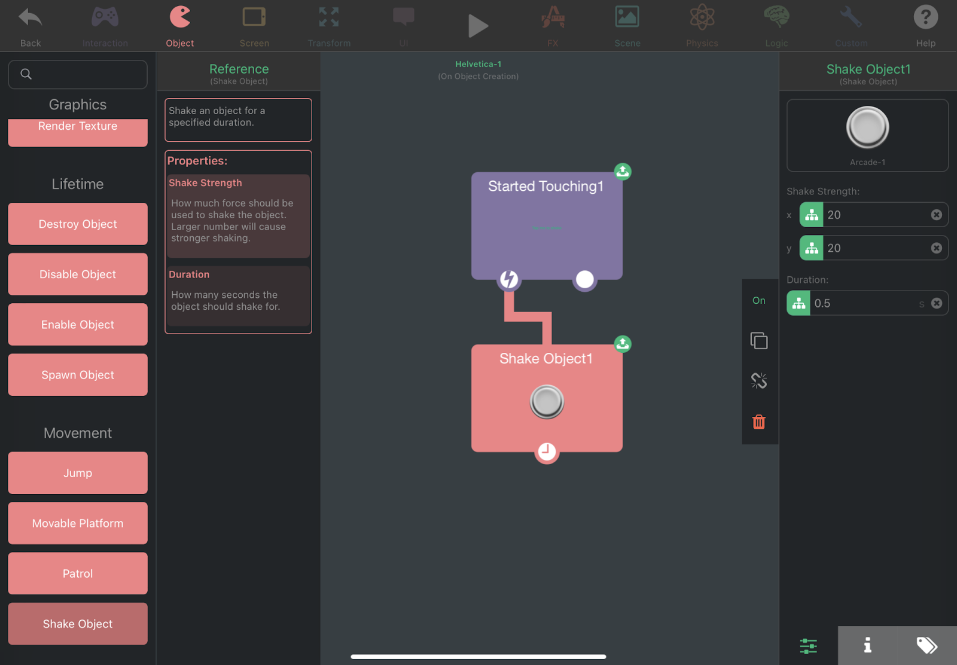Select the Started Touching1 node

coord(547,226)
